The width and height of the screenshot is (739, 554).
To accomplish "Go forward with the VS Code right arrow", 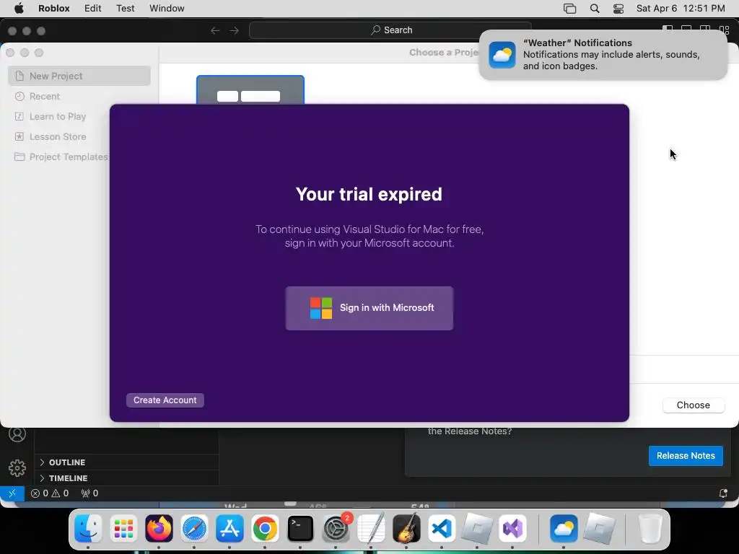I will [235, 30].
